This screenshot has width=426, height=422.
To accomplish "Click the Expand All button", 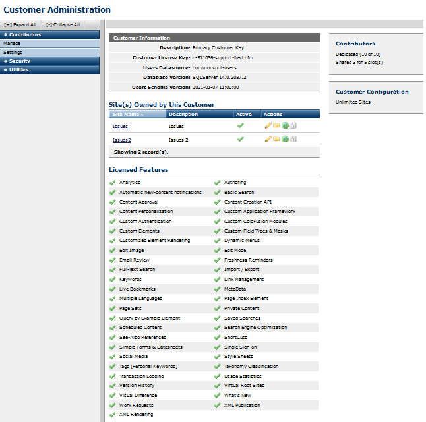I will [x=20, y=24].
